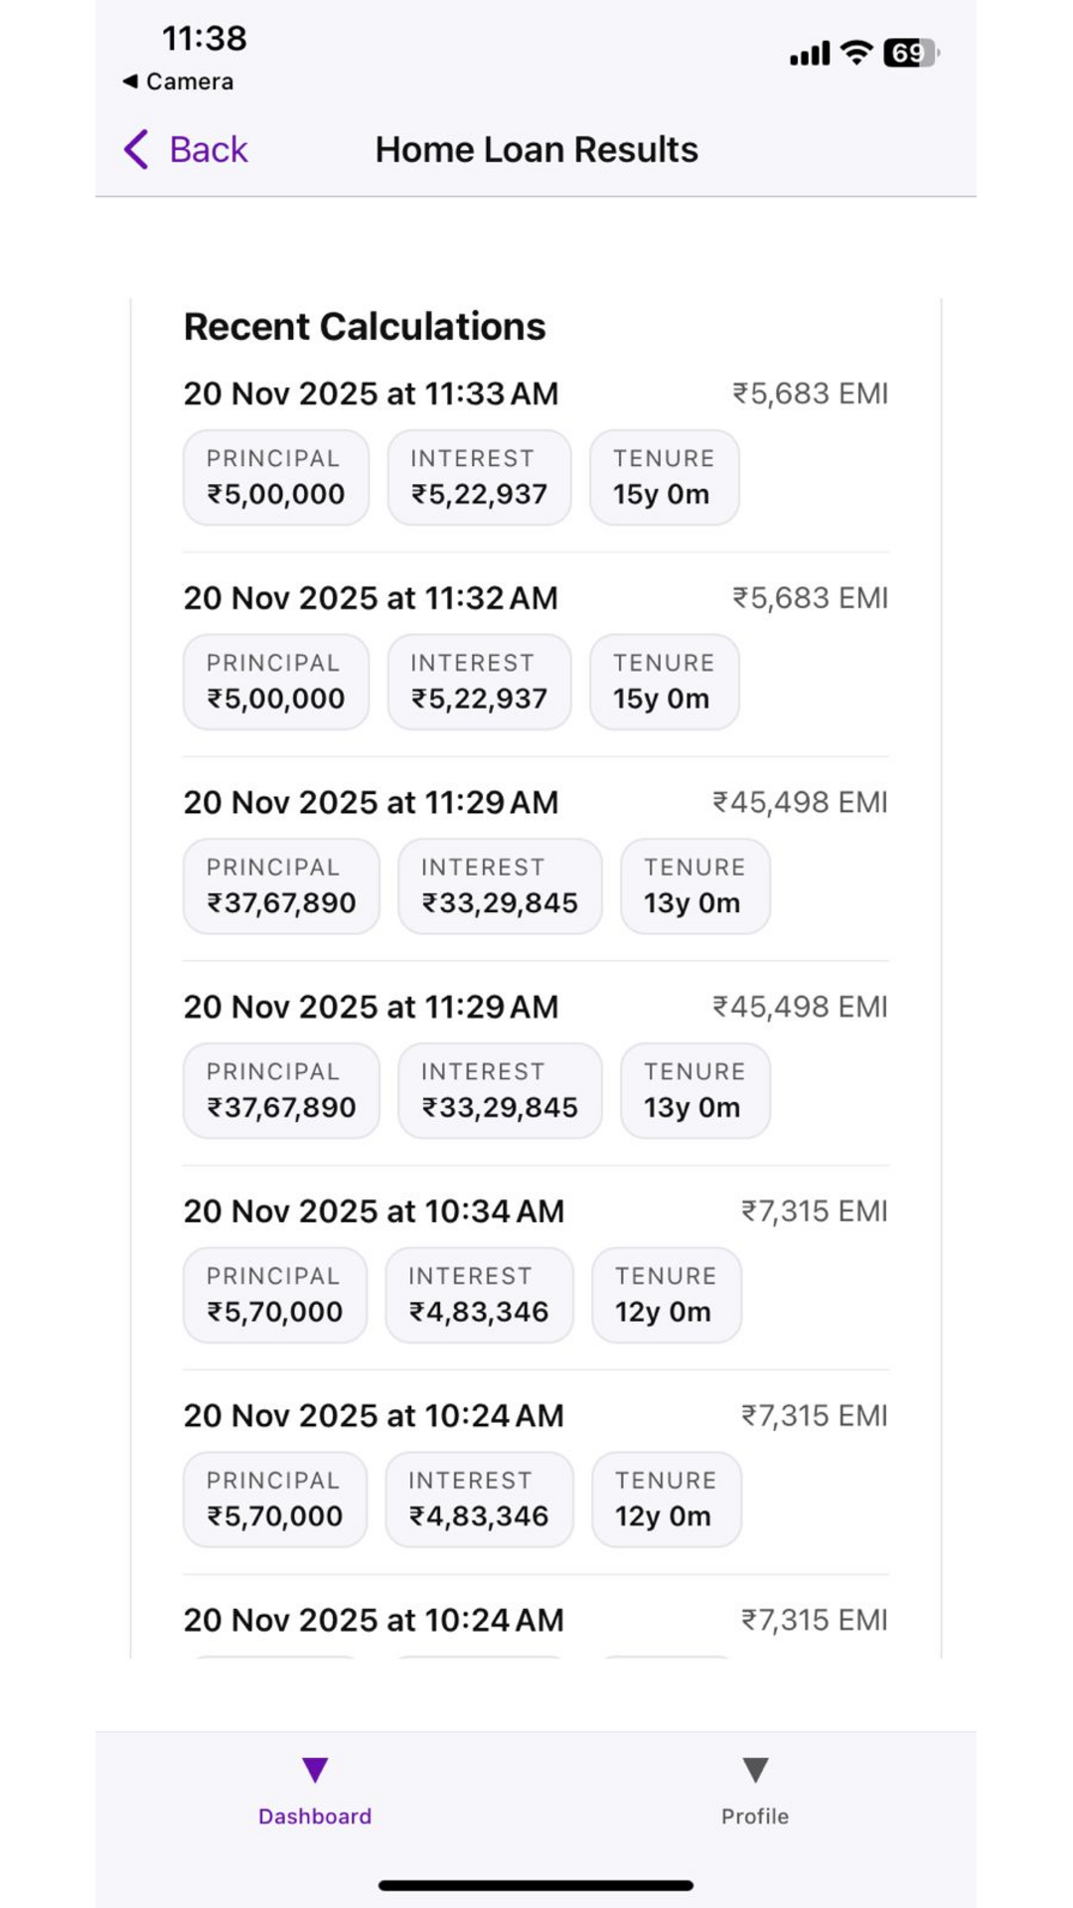This screenshot has height=1908, width=1073.
Task: Tap the status bar clock showing 11:38
Action: (204, 39)
